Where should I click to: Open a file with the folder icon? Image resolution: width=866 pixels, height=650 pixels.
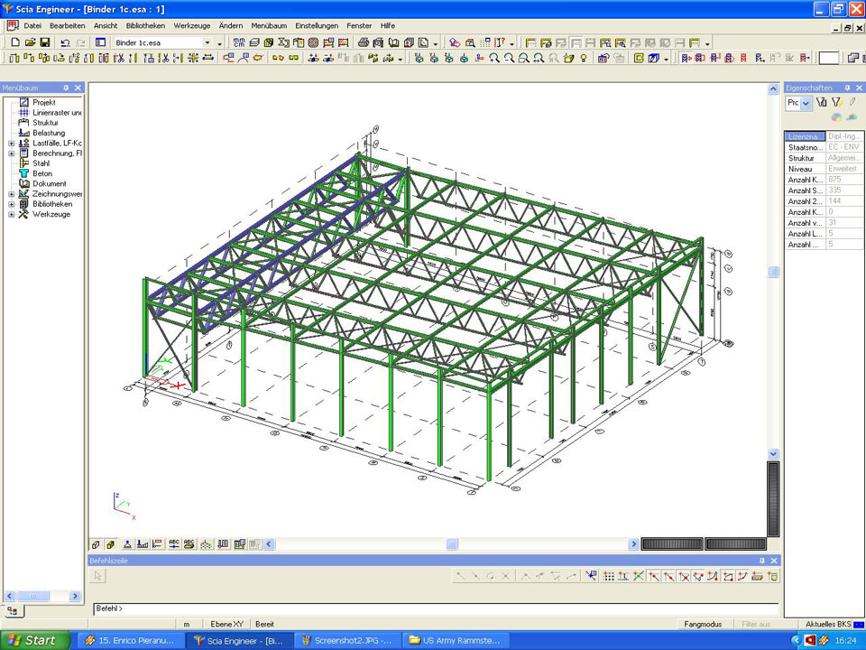[x=30, y=42]
